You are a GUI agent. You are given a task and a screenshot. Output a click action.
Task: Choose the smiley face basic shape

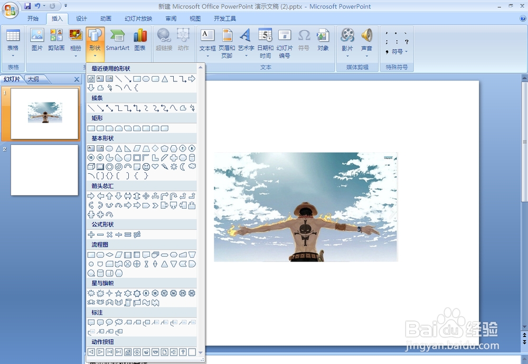point(146,167)
